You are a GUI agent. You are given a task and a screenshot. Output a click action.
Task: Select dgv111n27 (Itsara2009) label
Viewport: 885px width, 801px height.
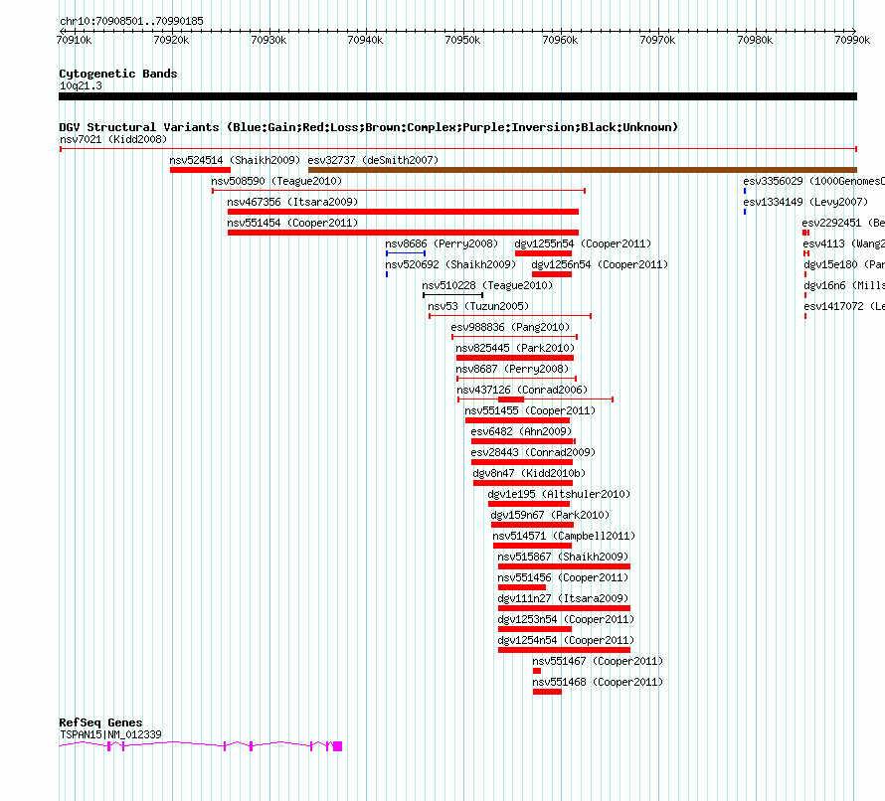[563, 598]
